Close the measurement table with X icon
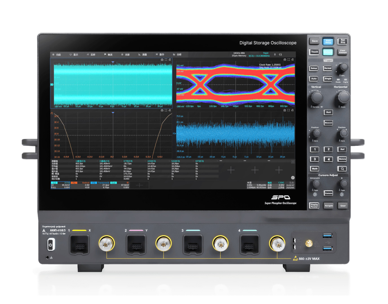The height and width of the screenshot is (304, 388). 293,162
